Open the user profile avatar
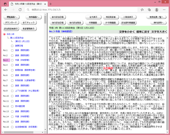This screenshot has height=135, width=170. pyautogui.click(x=157, y=10)
